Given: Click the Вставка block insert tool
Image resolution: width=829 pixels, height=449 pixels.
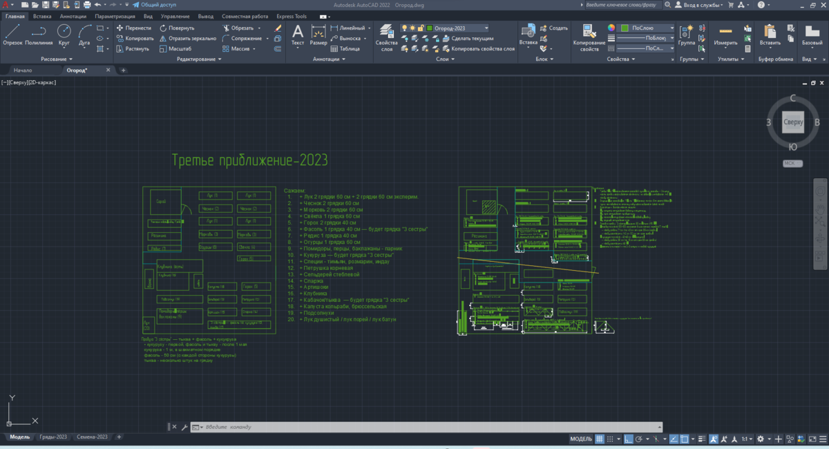Looking at the screenshot, I should pos(528,35).
